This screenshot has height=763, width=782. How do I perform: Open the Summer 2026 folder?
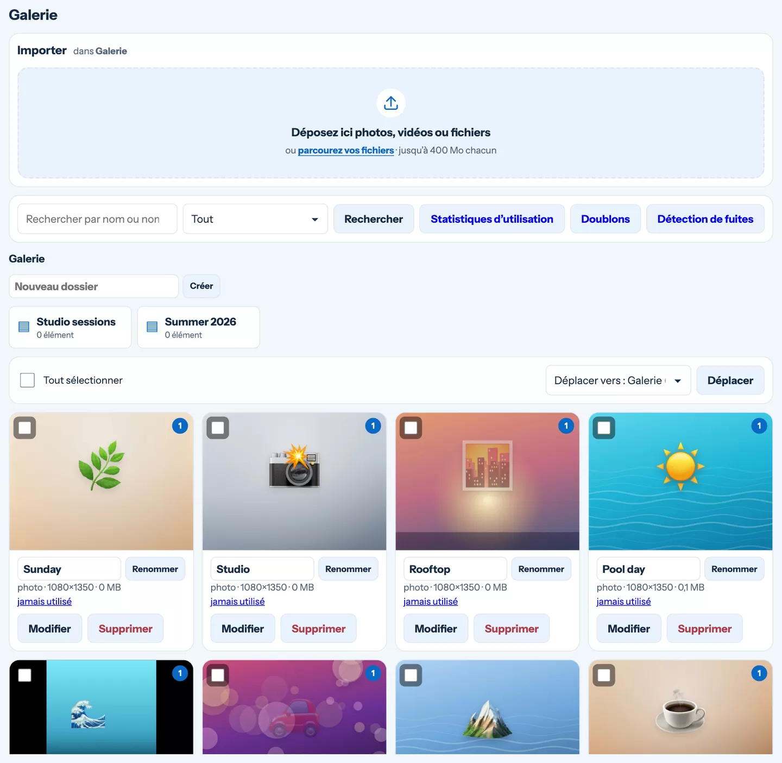(x=198, y=327)
